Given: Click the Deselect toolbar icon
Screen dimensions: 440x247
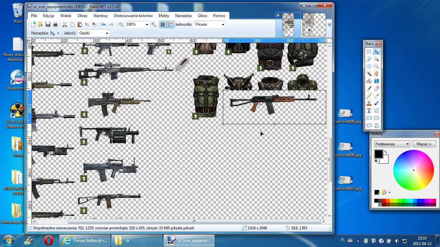Looking at the screenshot, I should tap(94, 24).
